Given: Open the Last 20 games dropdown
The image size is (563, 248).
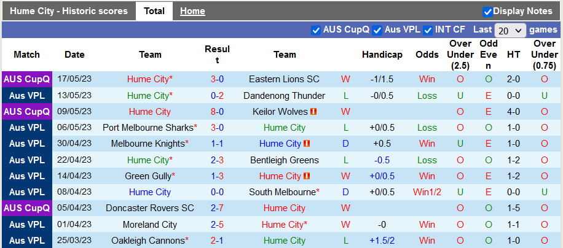Looking at the screenshot, I should coord(510,30).
